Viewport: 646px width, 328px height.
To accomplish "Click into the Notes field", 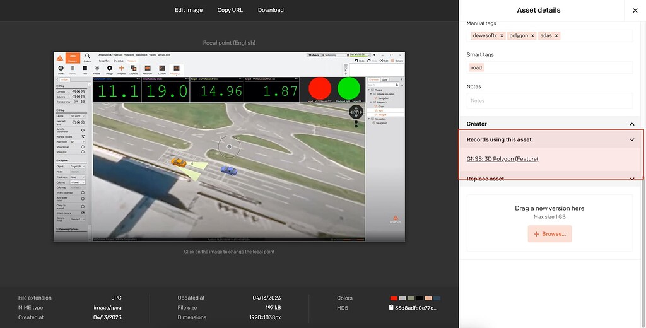I will coord(549,100).
